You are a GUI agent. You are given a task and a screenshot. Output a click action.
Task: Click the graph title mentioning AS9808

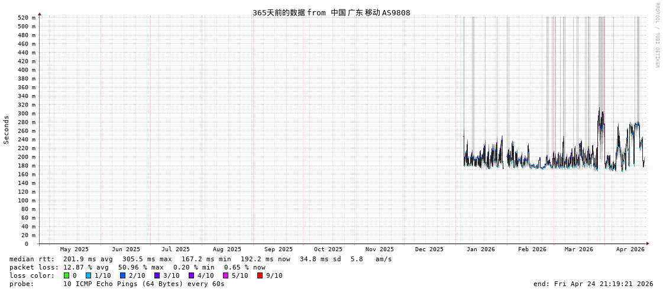(331, 12)
